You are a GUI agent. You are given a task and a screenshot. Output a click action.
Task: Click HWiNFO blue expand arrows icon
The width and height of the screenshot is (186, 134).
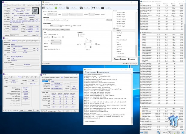(142, 133)
